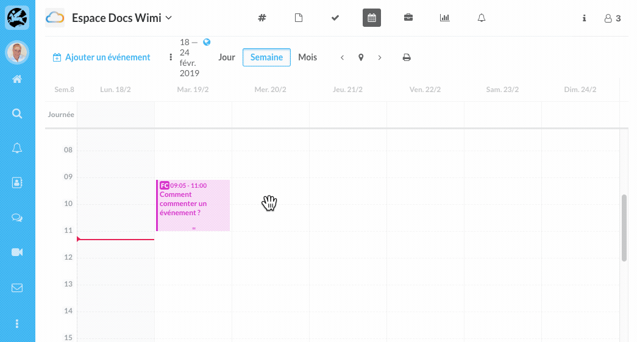Open the calendar module tab
This screenshot has width=637, height=342.
click(x=372, y=18)
